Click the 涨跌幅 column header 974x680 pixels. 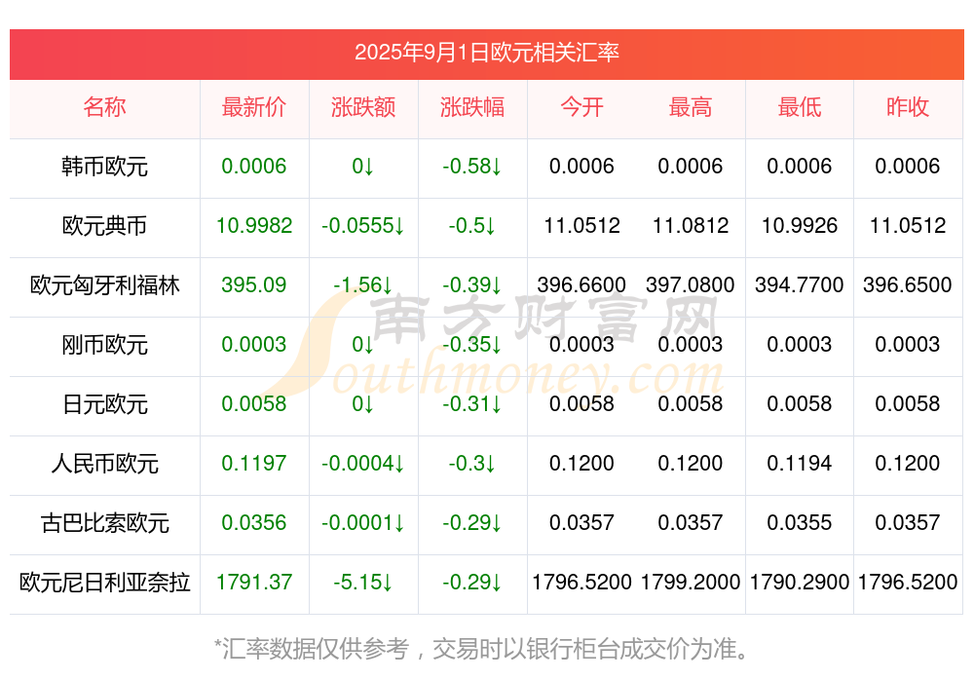[472, 107]
